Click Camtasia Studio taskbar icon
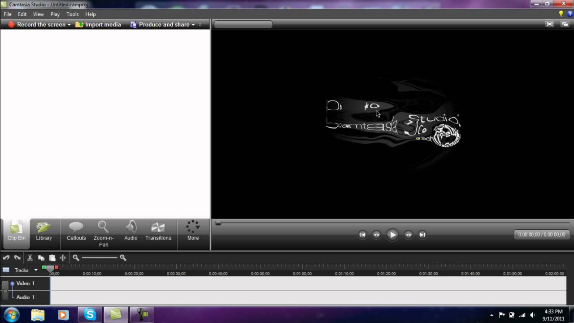 tap(116, 315)
